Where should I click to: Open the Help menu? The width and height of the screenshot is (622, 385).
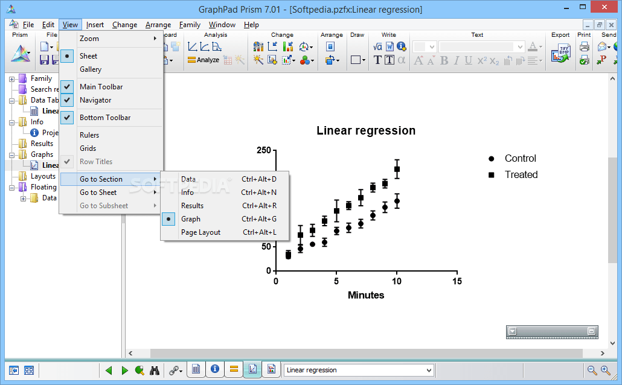pos(251,25)
